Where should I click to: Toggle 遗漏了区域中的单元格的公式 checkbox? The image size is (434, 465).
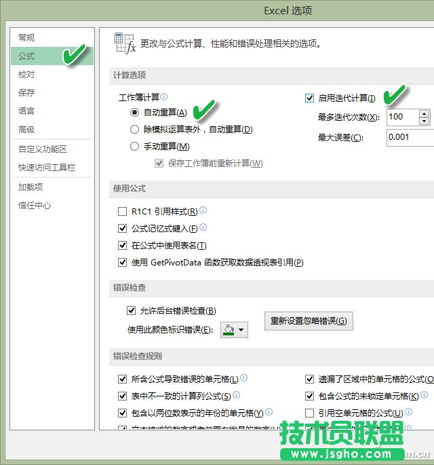tap(310, 379)
